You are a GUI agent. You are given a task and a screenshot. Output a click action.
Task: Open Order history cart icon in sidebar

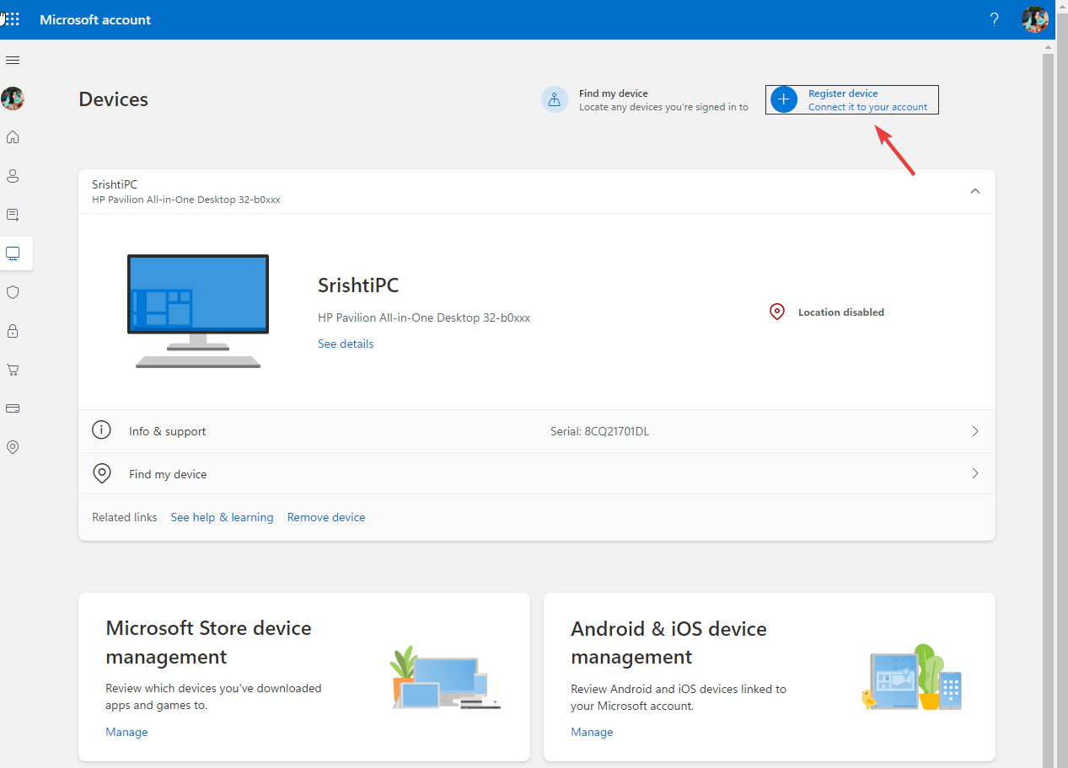(x=13, y=370)
